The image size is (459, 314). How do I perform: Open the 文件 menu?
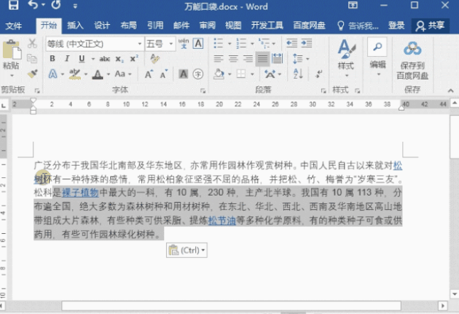pyautogui.click(x=13, y=26)
